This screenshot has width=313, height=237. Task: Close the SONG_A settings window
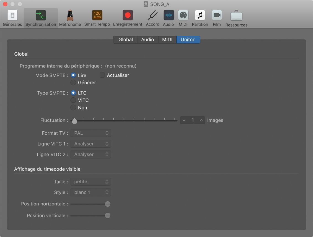pyautogui.click(x=5, y=4)
